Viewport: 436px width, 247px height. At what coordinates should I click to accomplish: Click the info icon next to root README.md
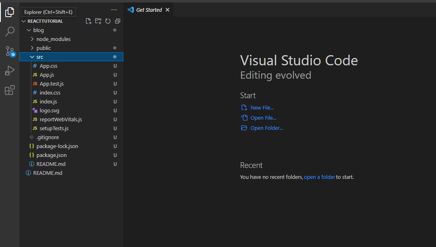coord(28,173)
